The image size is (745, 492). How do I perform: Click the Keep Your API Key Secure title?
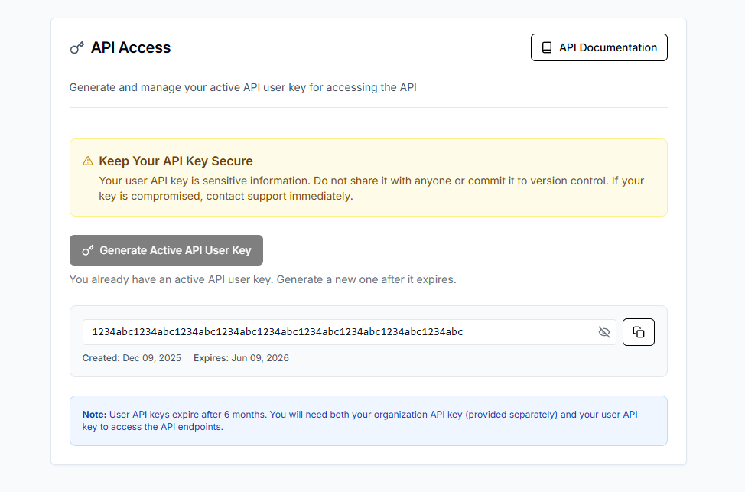176,161
